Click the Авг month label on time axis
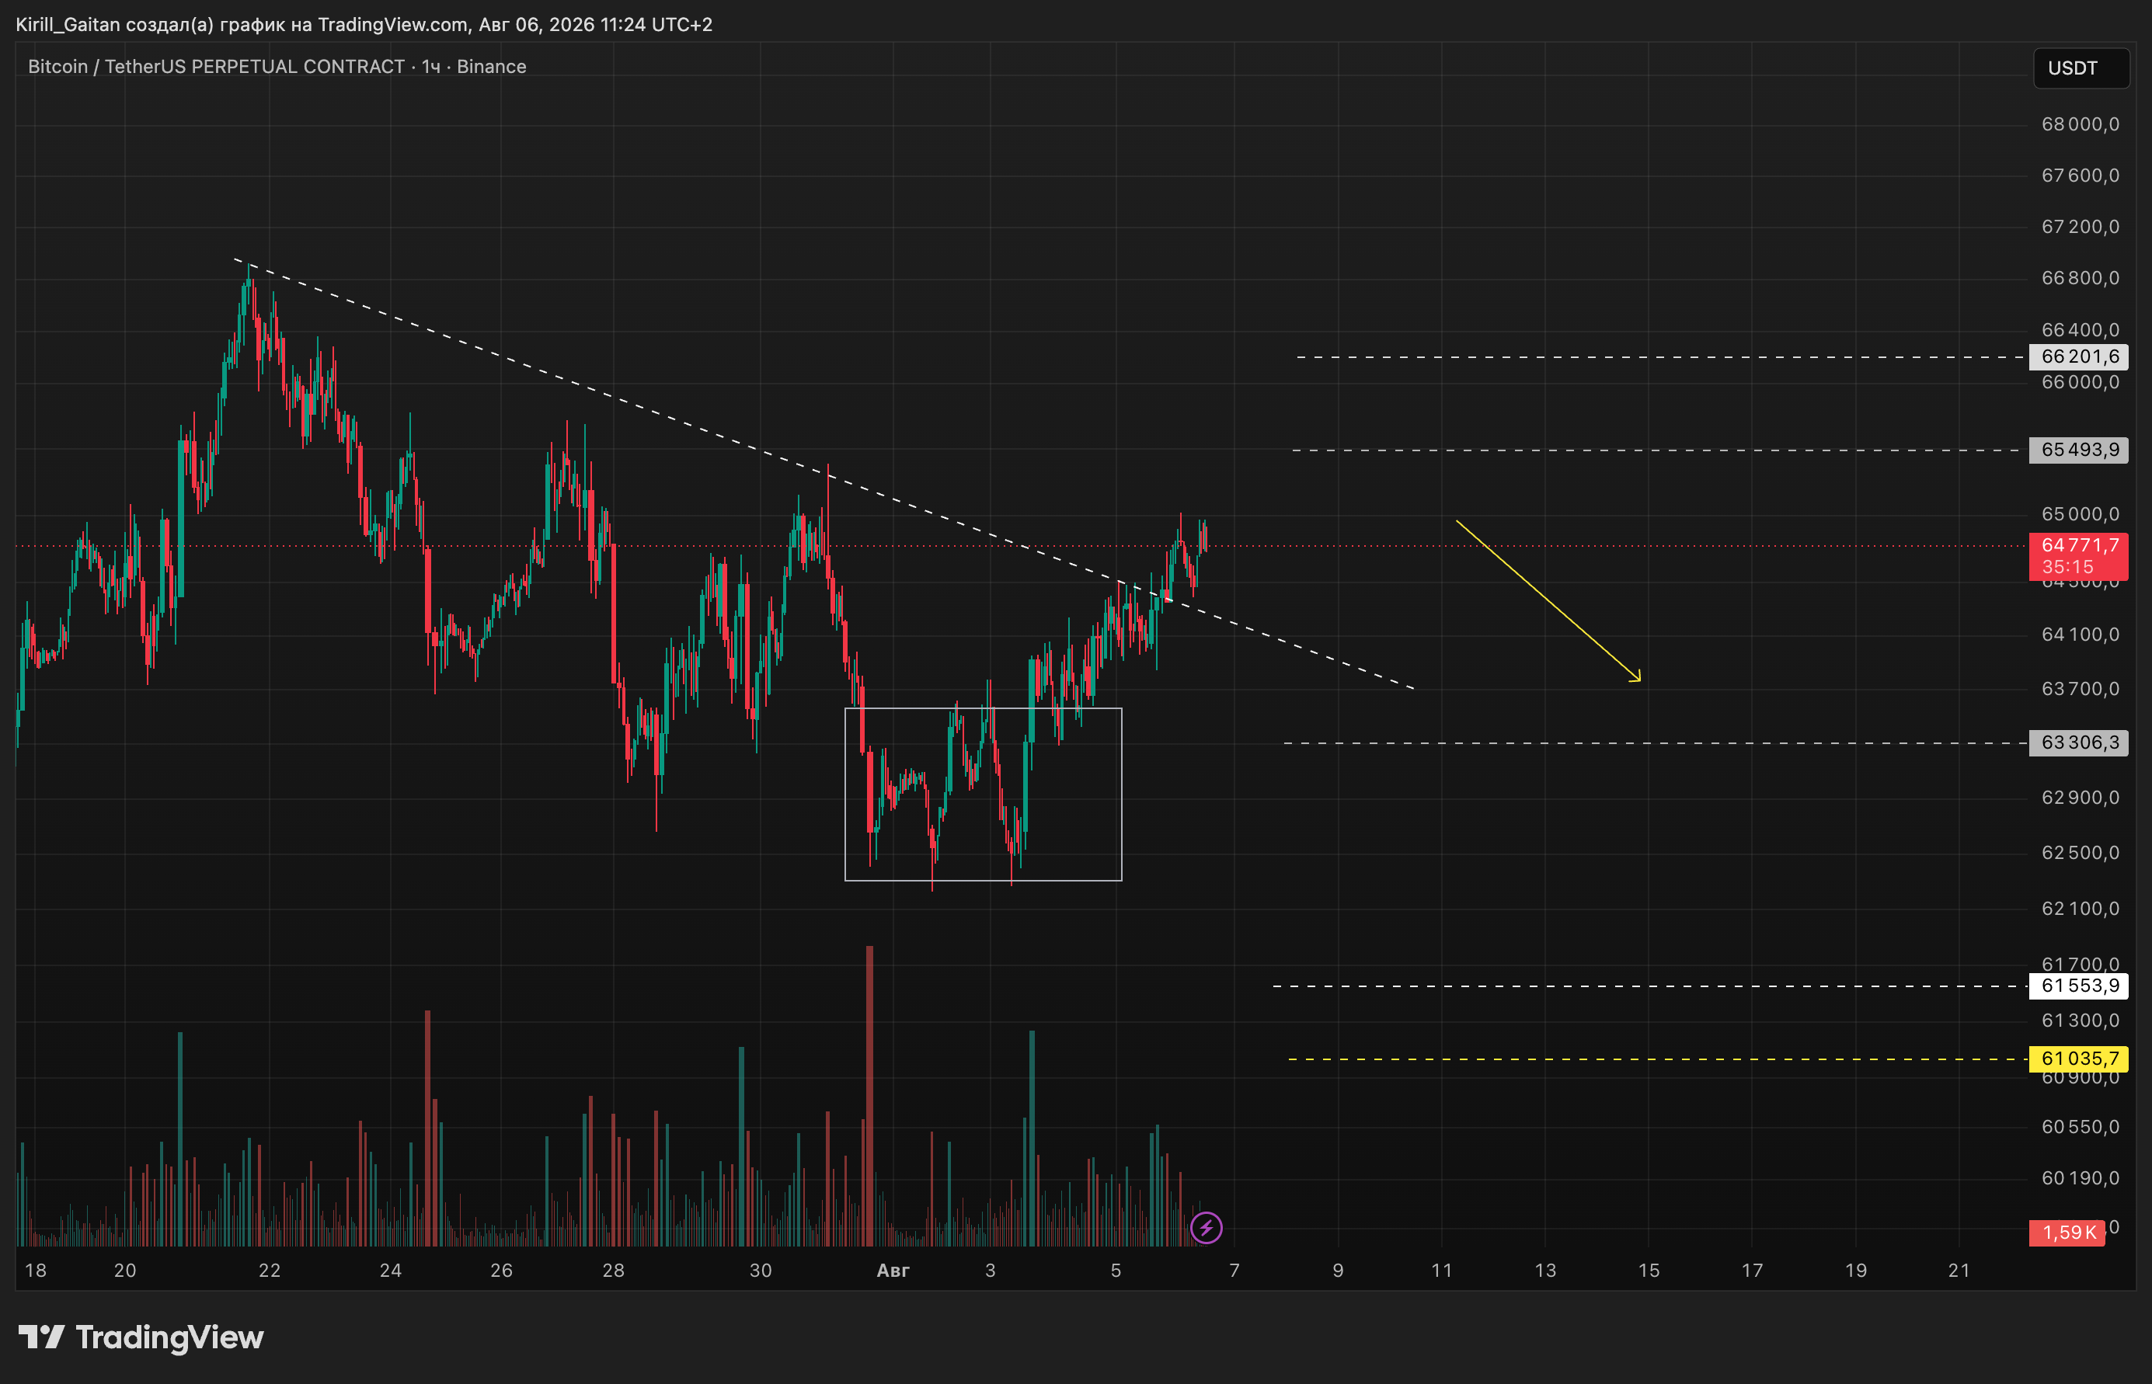Screen dimensions: 2152x1384 point(893,1270)
